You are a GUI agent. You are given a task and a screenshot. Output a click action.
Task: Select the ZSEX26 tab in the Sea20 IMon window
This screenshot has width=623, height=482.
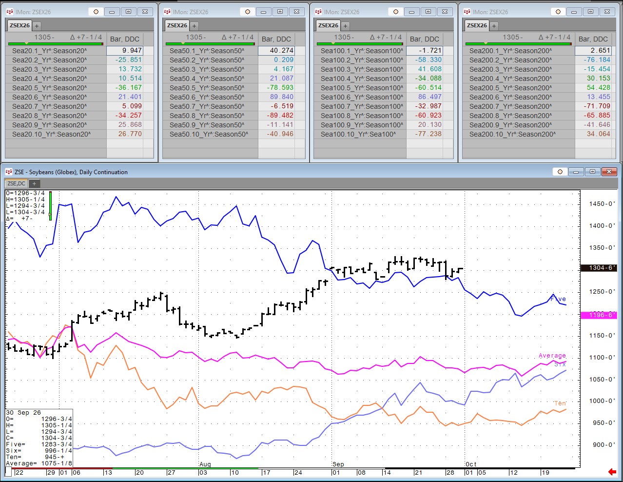(x=20, y=25)
